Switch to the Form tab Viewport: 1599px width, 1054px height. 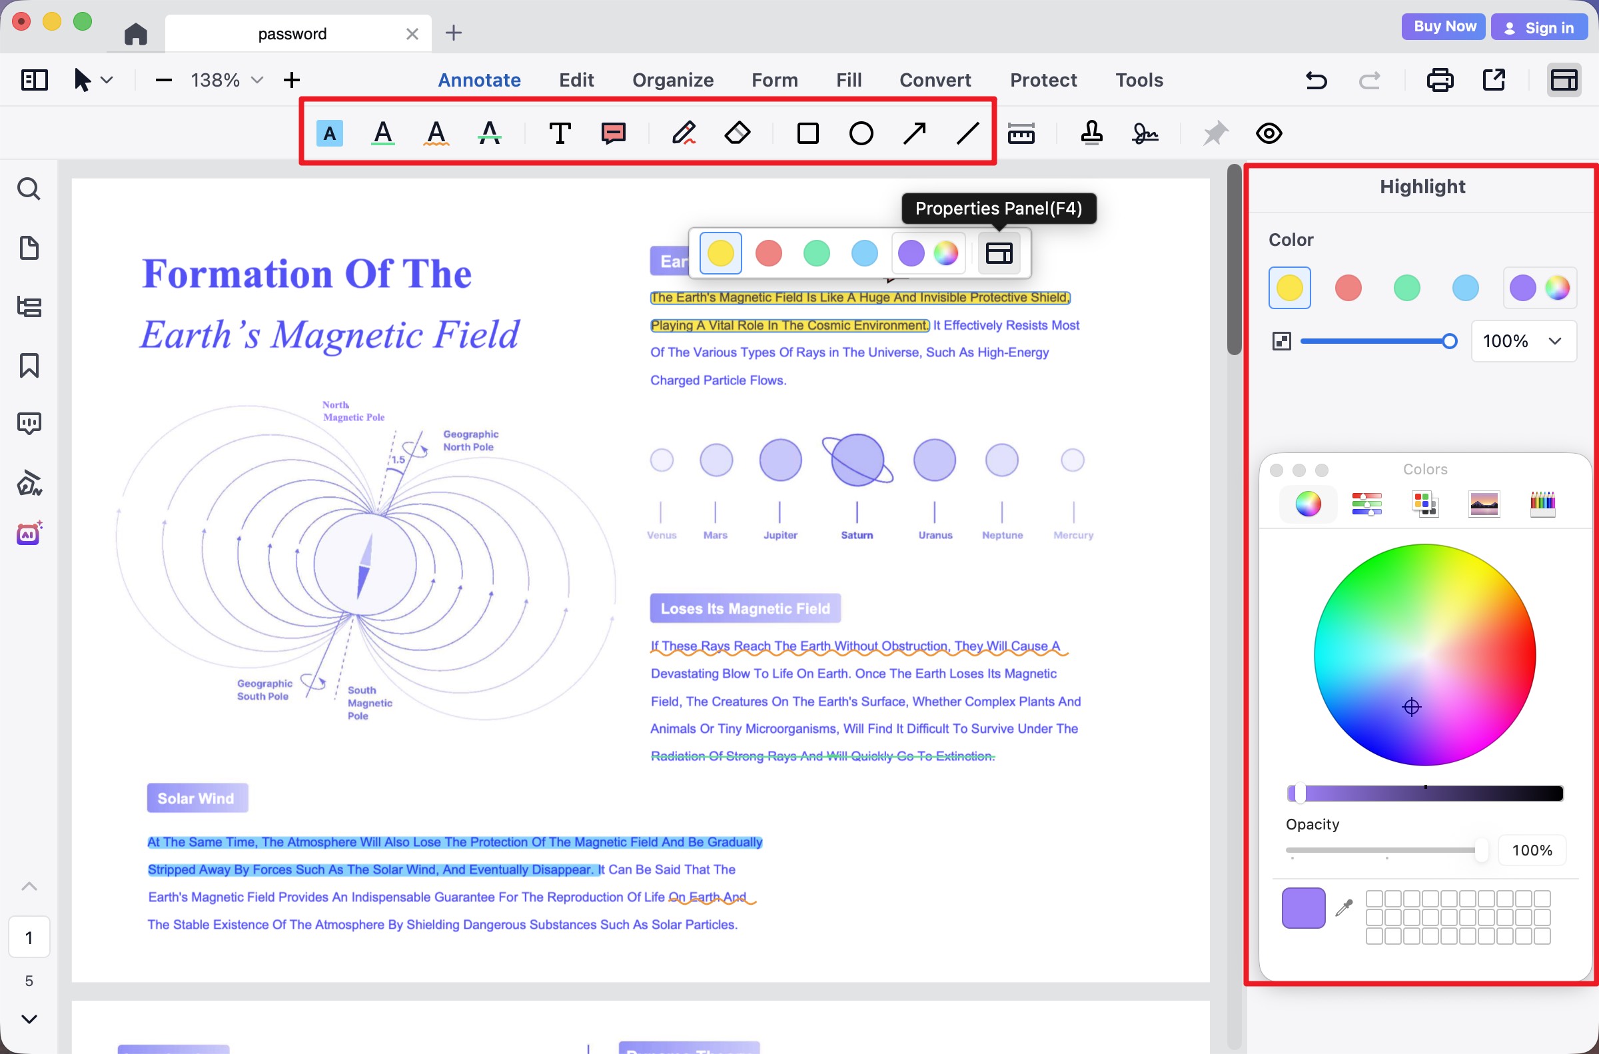[x=774, y=80]
